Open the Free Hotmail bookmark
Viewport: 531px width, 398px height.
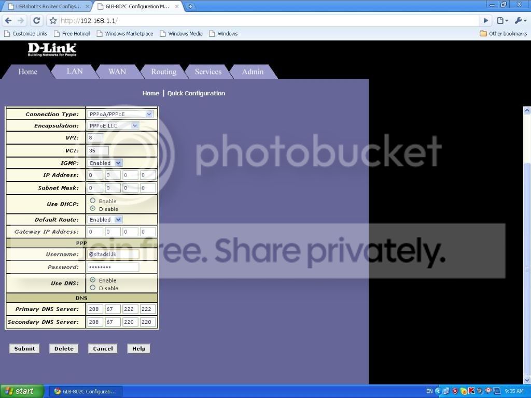pyautogui.click(x=72, y=34)
